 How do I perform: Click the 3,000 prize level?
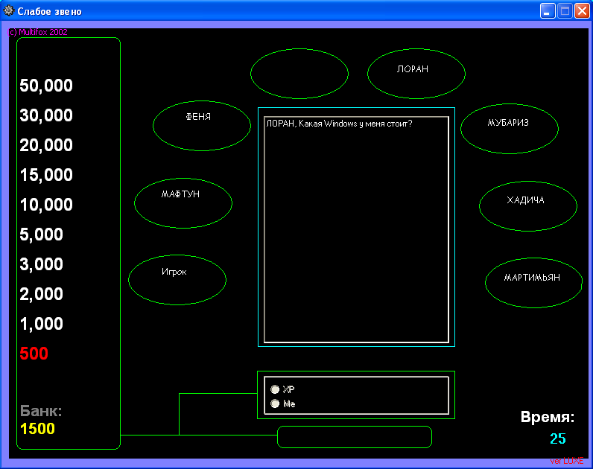41,264
